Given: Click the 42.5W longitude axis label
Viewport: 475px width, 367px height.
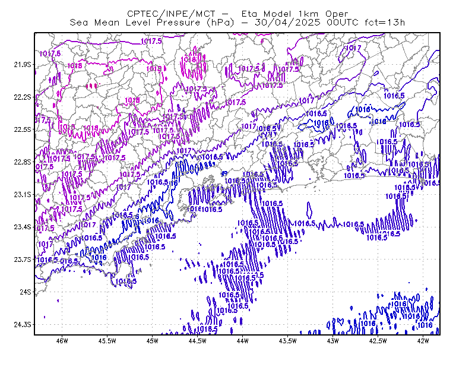Looking at the screenshot, I should coord(378,341).
